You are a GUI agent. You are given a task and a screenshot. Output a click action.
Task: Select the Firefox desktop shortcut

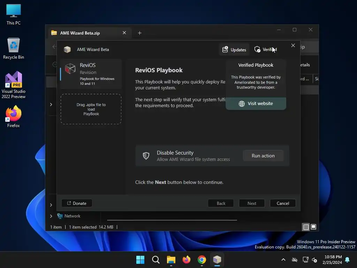14,117
